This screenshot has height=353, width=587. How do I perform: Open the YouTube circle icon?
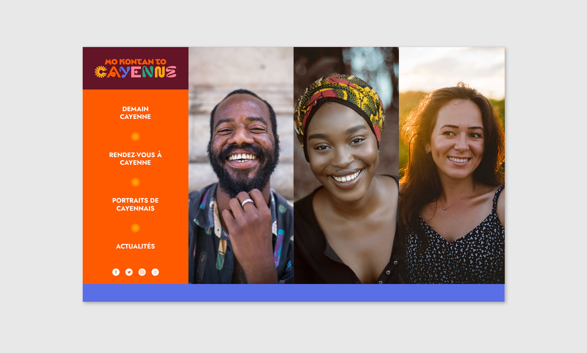tap(155, 272)
